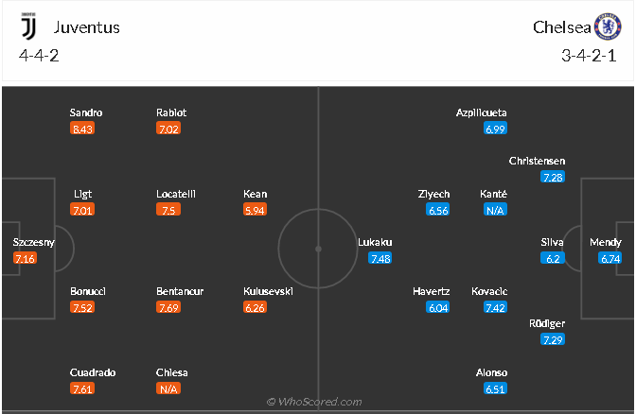Select Bentancur's 7.69 rating badge
636x414 pixels.
coord(168,307)
